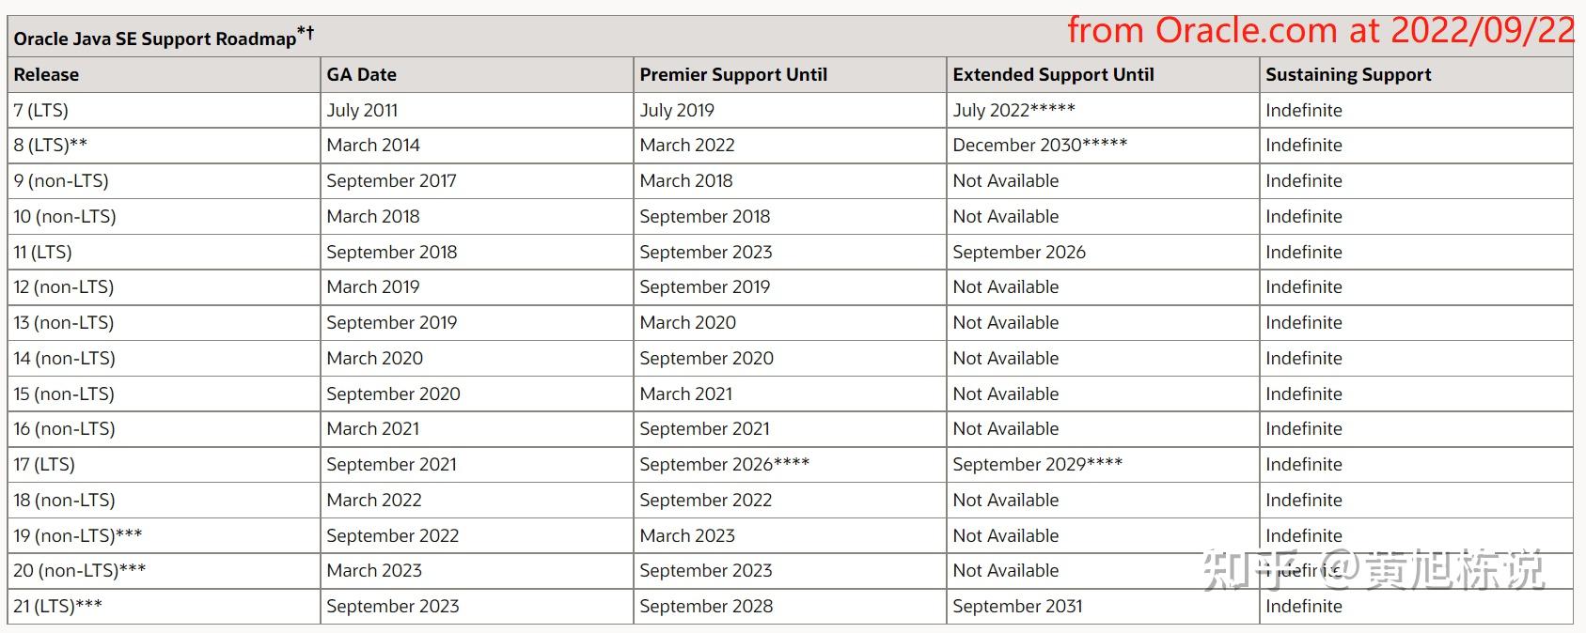Screen dimensions: 1586x633
Task: Select the "September 2029****" cell
Action: pos(1037,464)
